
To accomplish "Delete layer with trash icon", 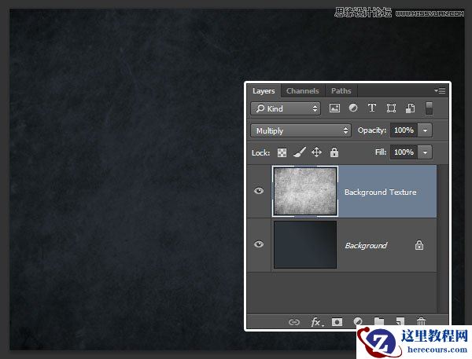I will (x=421, y=322).
